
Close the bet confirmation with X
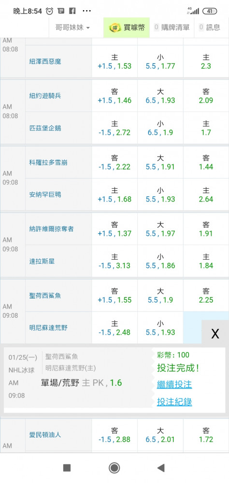(215, 334)
